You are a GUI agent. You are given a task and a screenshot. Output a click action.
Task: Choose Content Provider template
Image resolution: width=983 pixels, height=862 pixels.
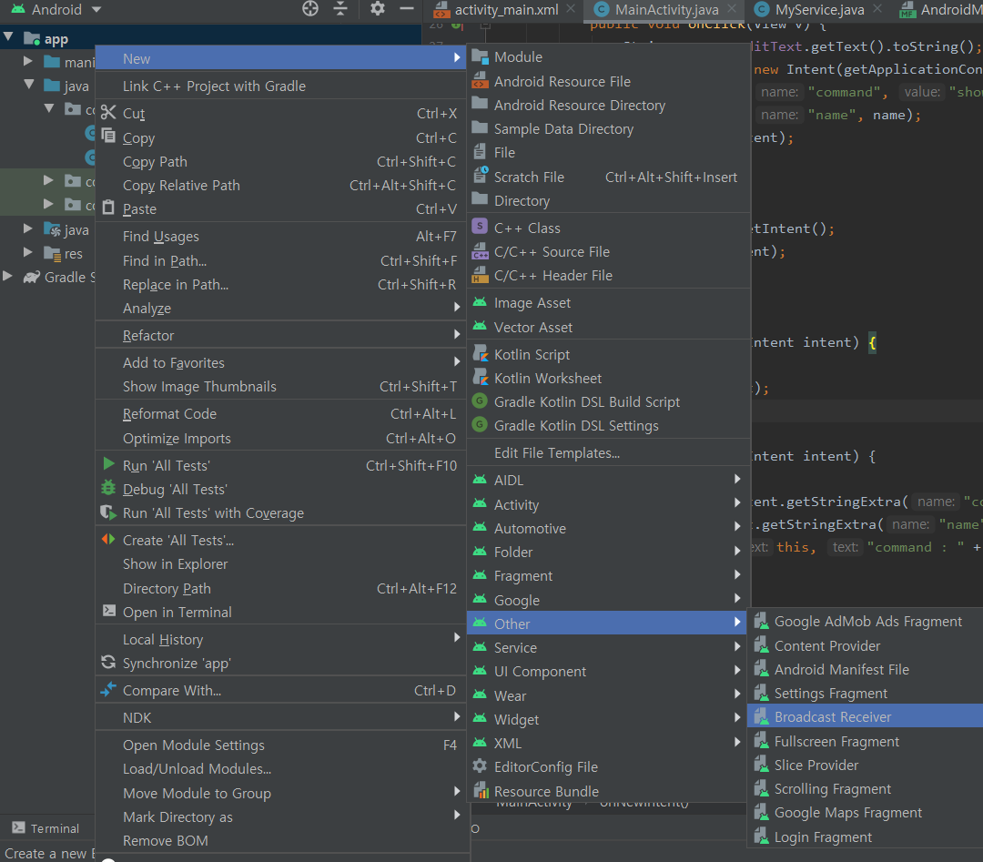coord(866,645)
